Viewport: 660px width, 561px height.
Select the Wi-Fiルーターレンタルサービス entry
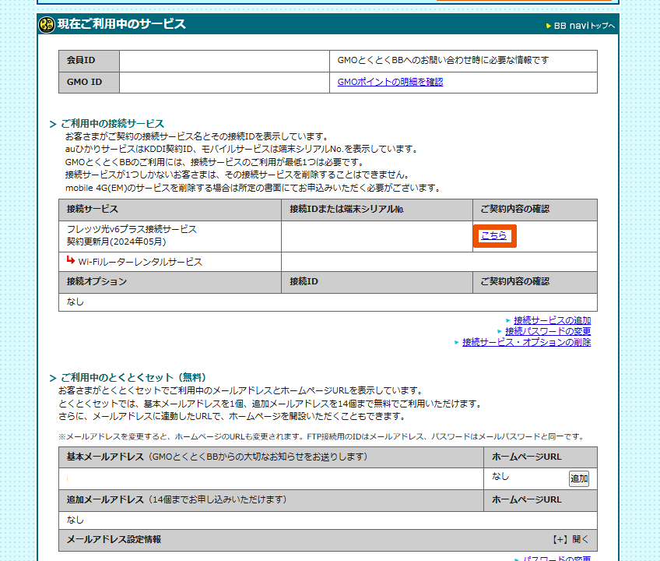(140, 262)
